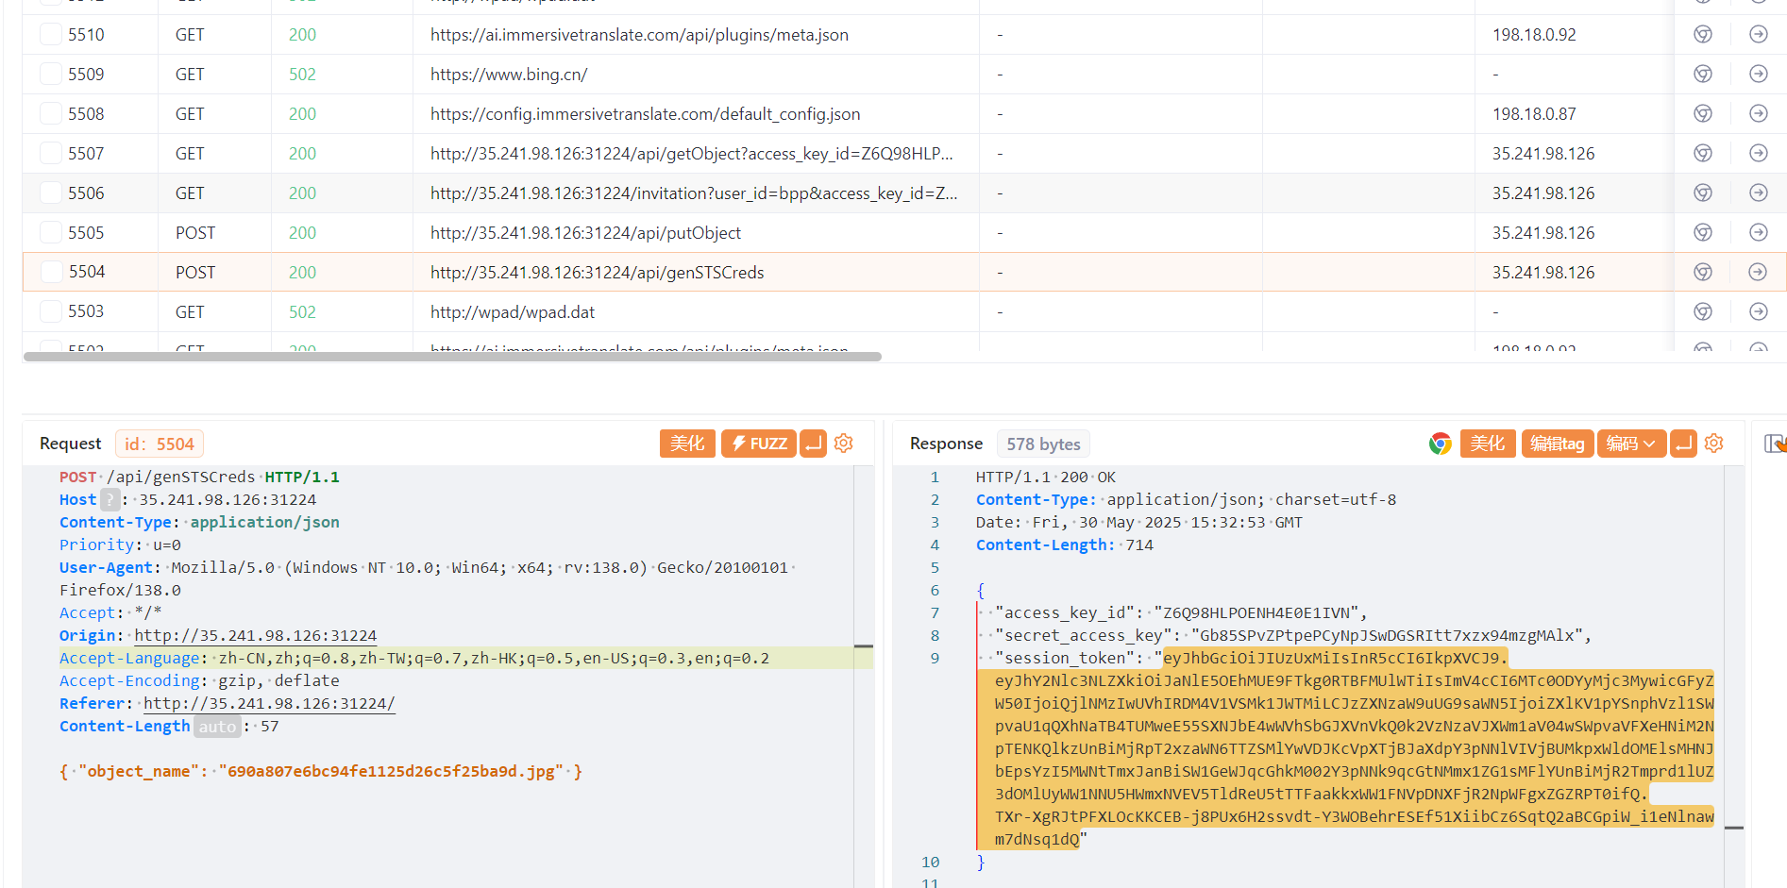The height and width of the screenshot is (888, 1787).
Task: Click the default_config.json URL in row 5508
Action: coord(645,114)
